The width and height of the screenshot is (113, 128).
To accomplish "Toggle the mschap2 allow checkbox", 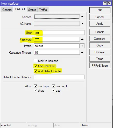I will 36,86.
